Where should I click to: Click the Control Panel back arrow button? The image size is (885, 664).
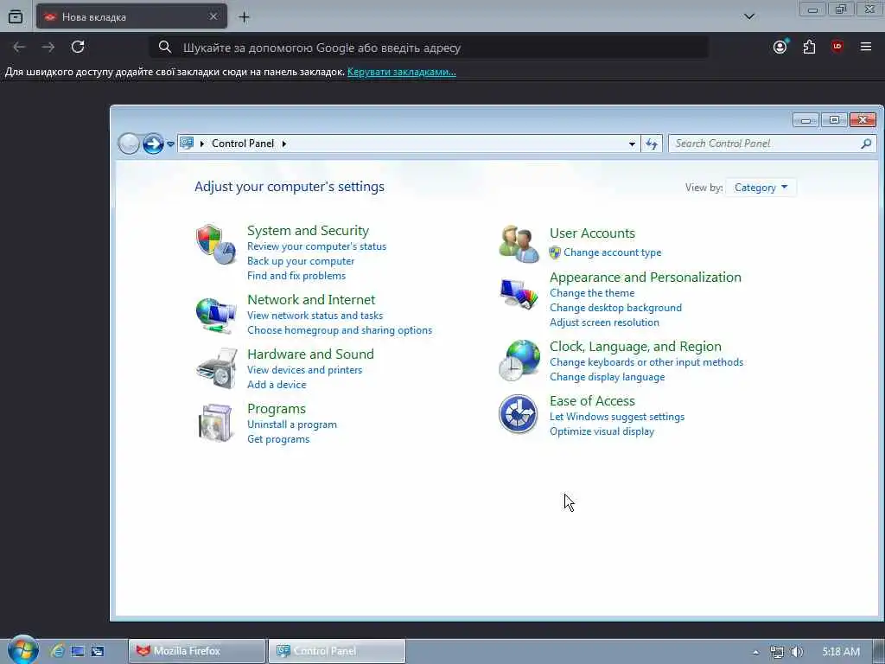point(129,144)
